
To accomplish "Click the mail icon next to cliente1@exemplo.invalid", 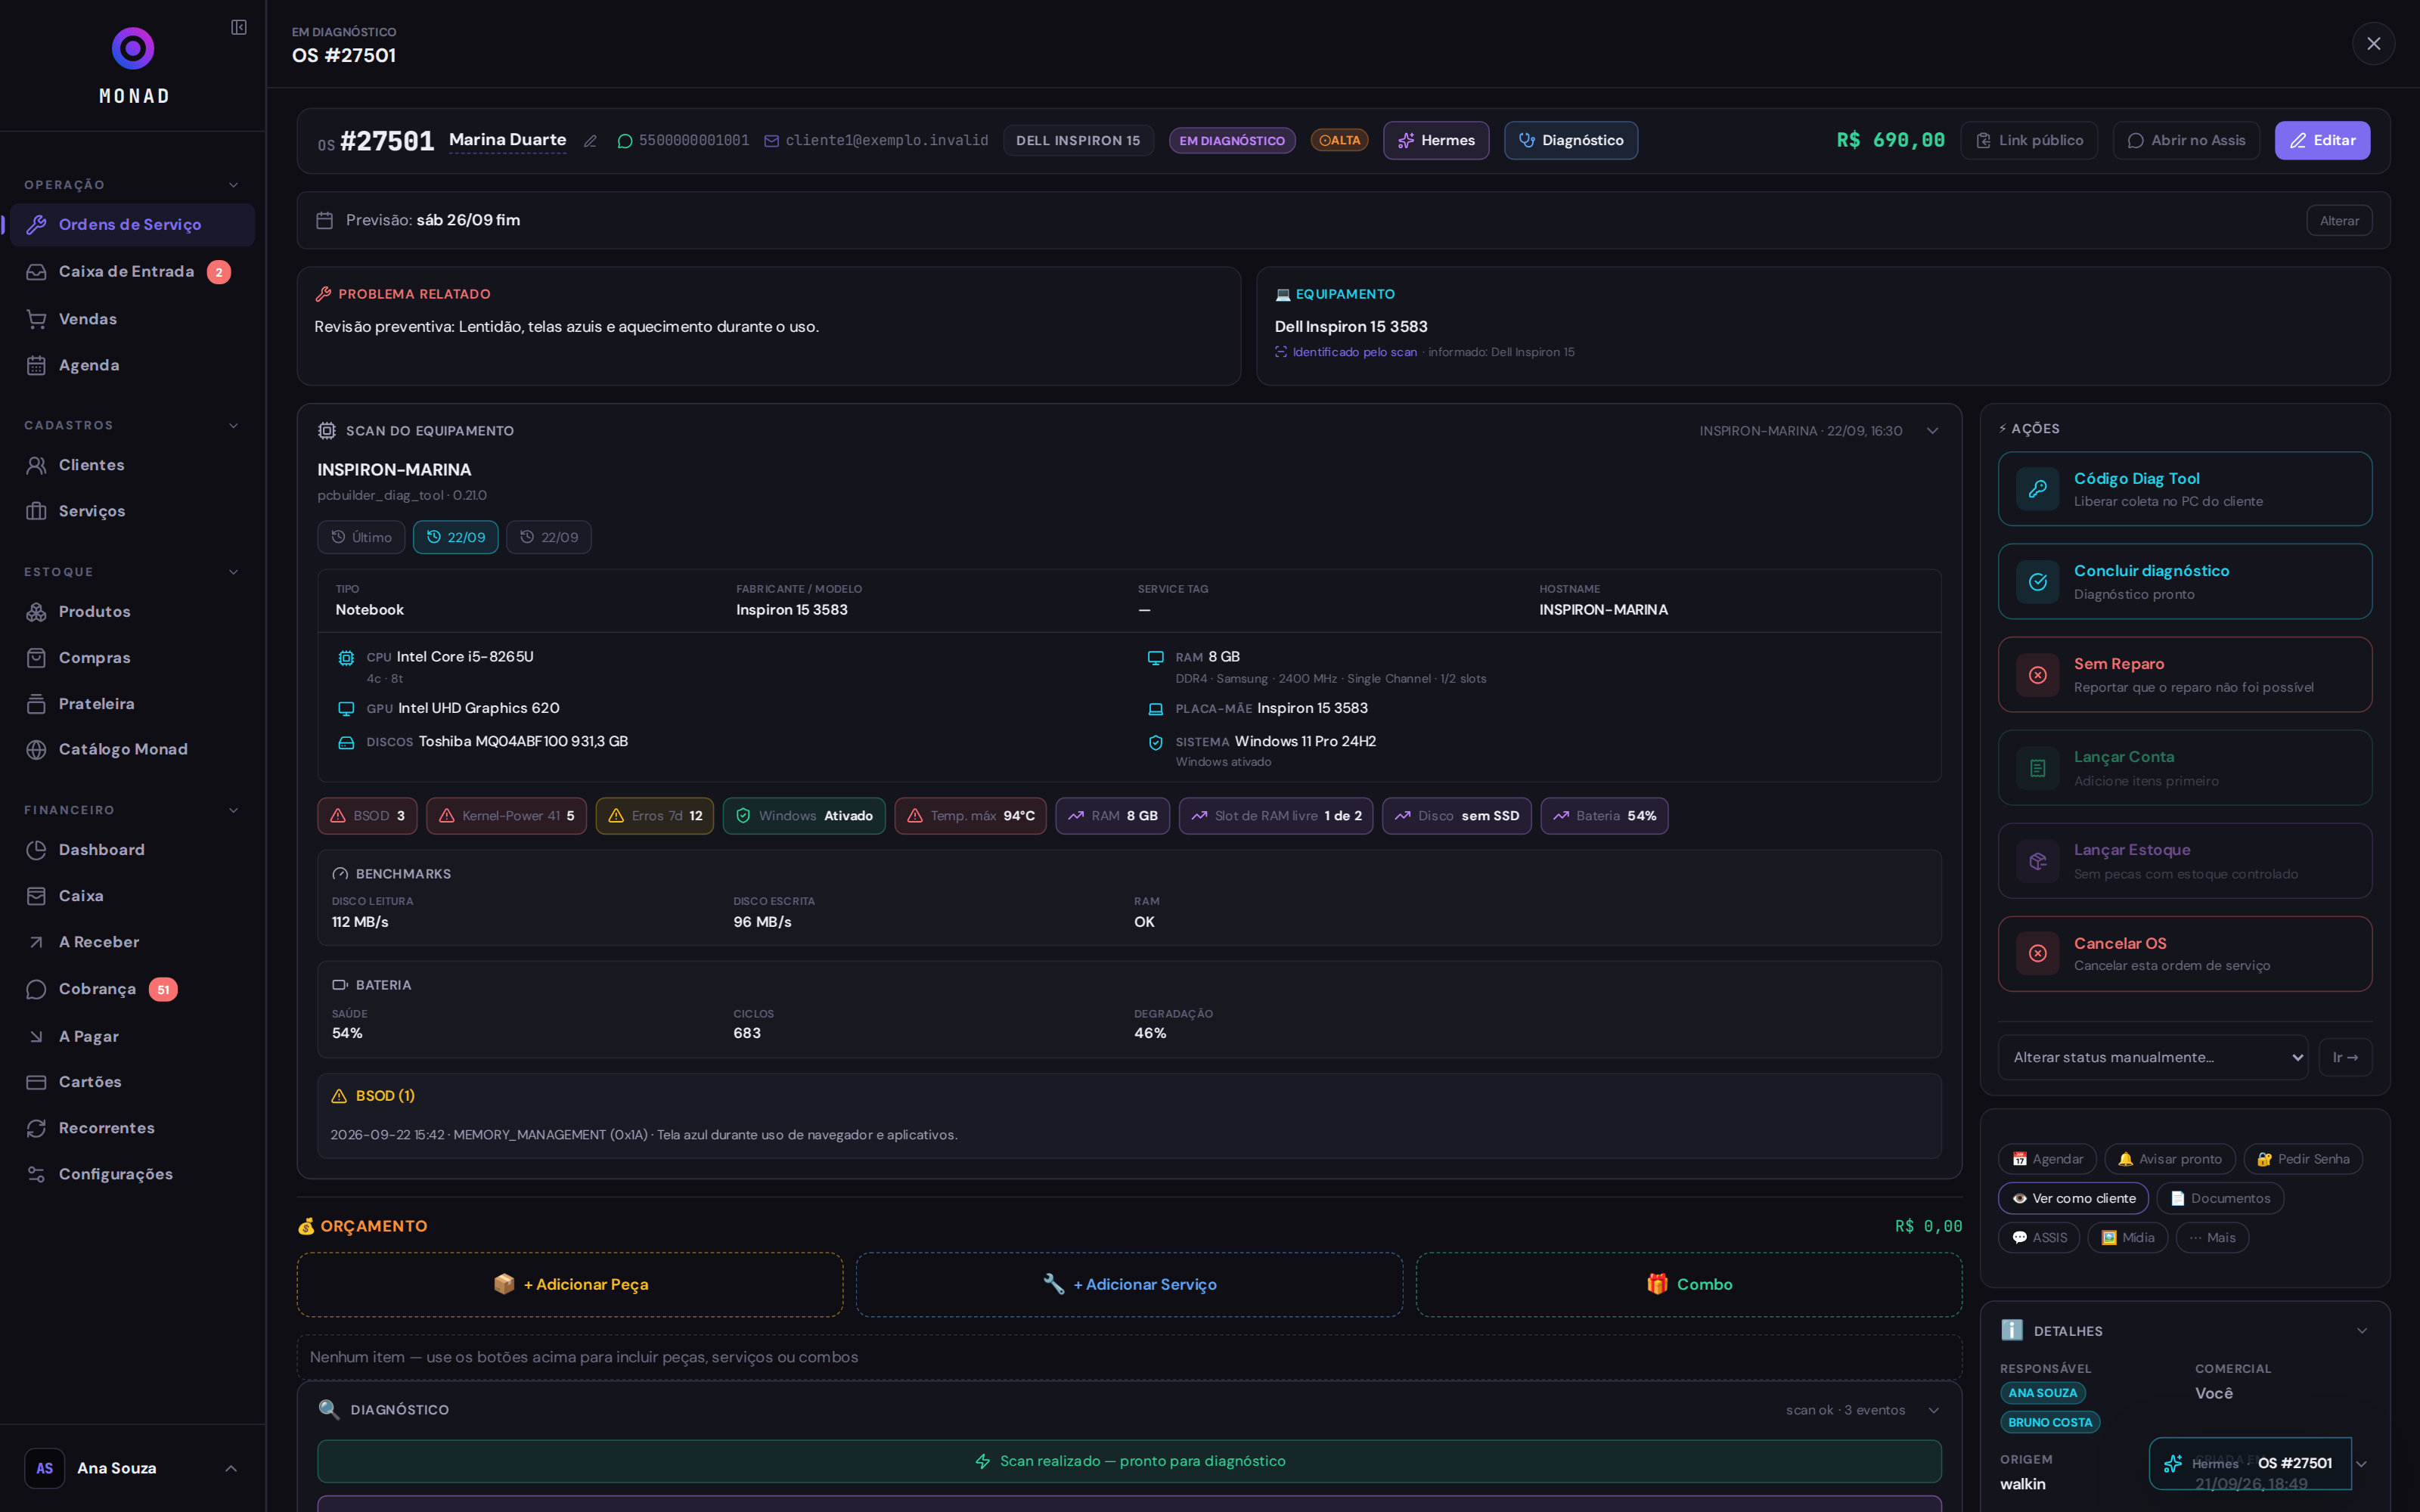I will 771,141.
